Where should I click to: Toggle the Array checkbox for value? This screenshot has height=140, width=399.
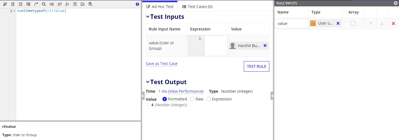click(353, 24)
